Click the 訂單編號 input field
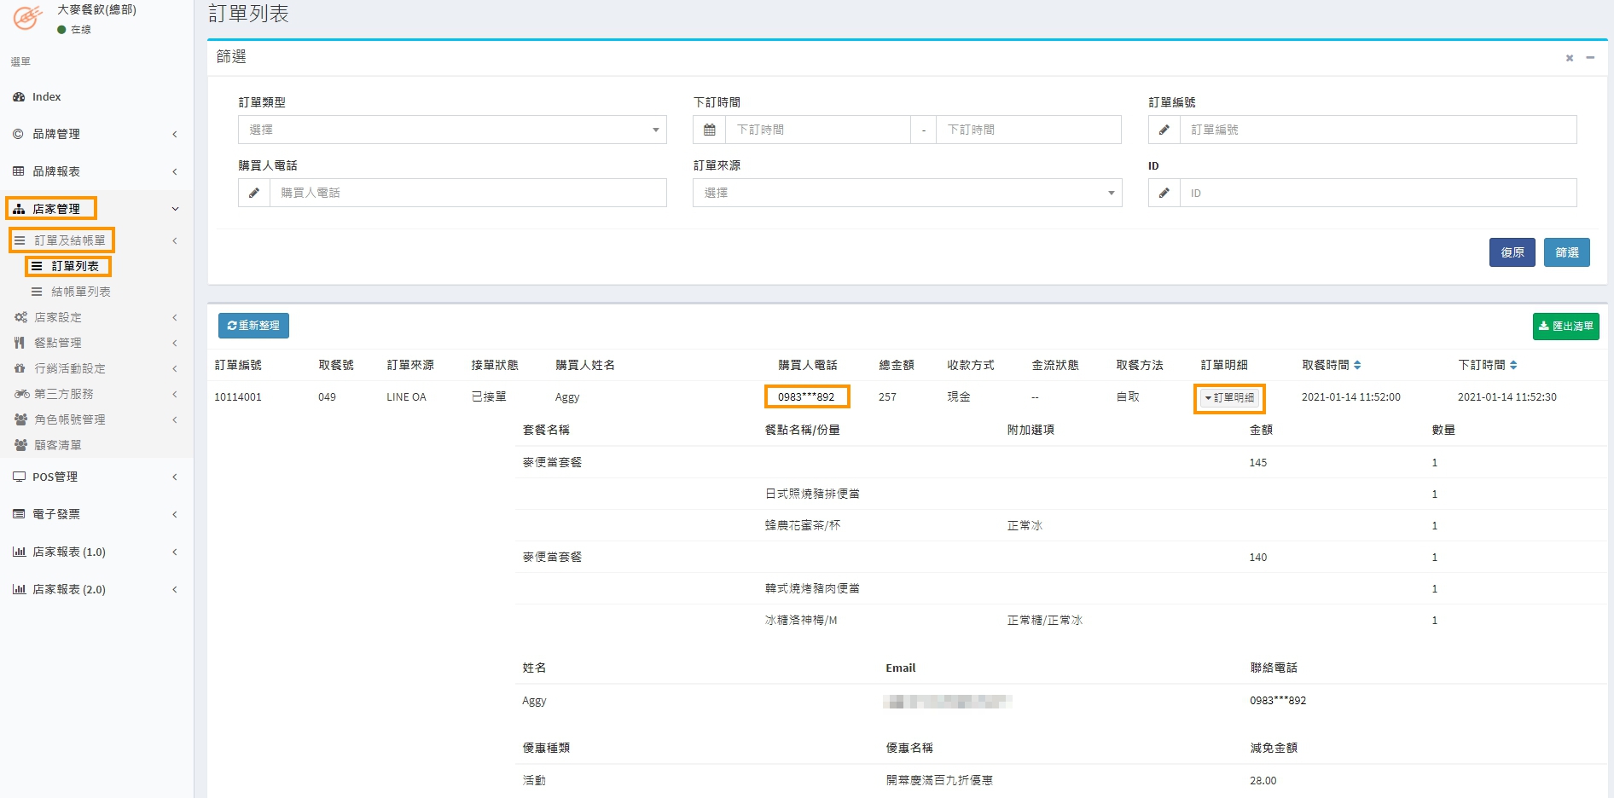The width and height of the screenshot is (1614, 798). (x=1377, y=130)
